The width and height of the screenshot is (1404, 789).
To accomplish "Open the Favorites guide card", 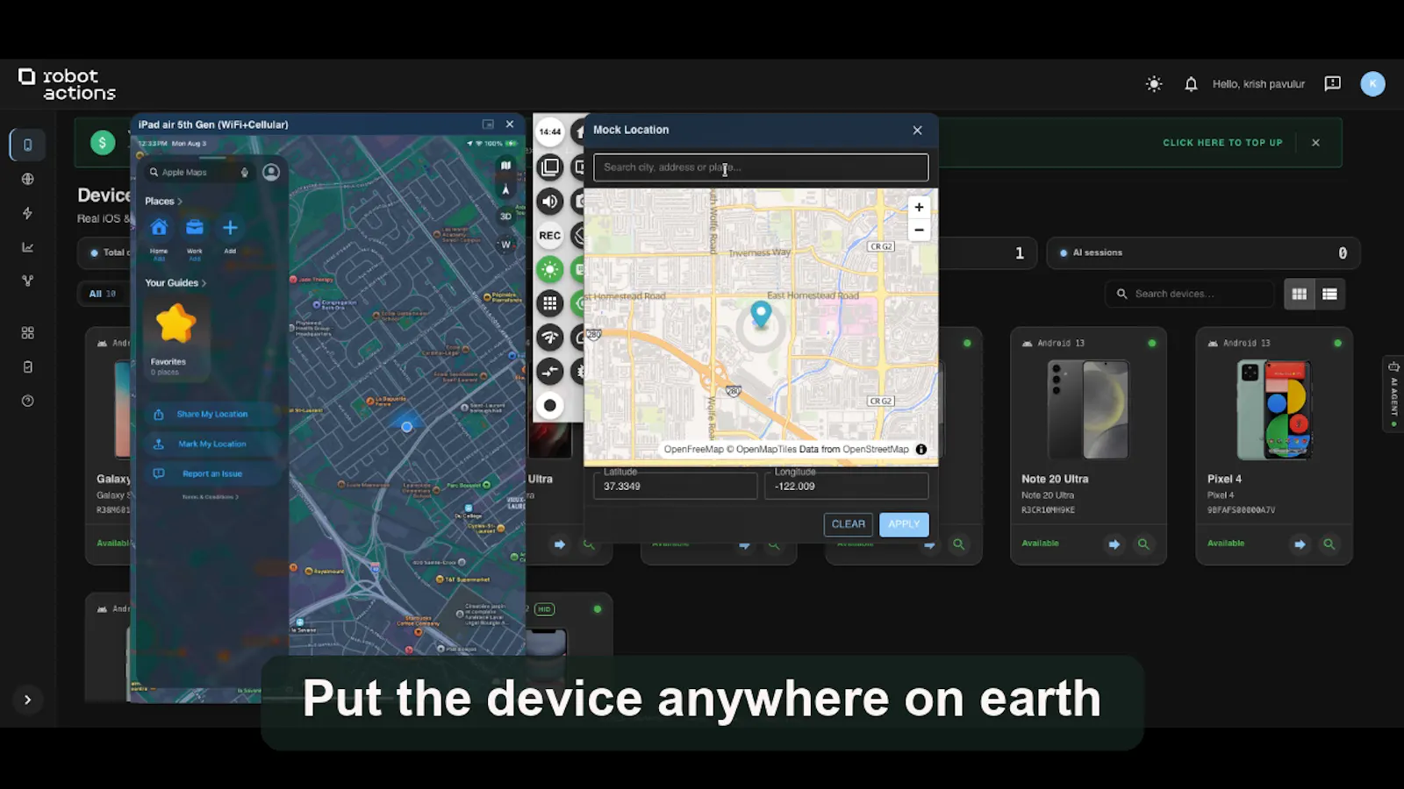I will [175, 339].
